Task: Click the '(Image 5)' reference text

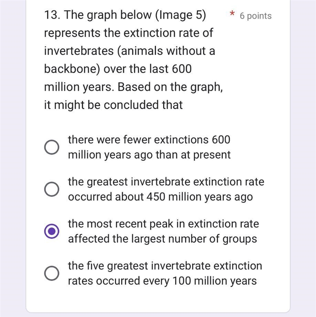Action: pyautogui.click(x=181, y=15)
